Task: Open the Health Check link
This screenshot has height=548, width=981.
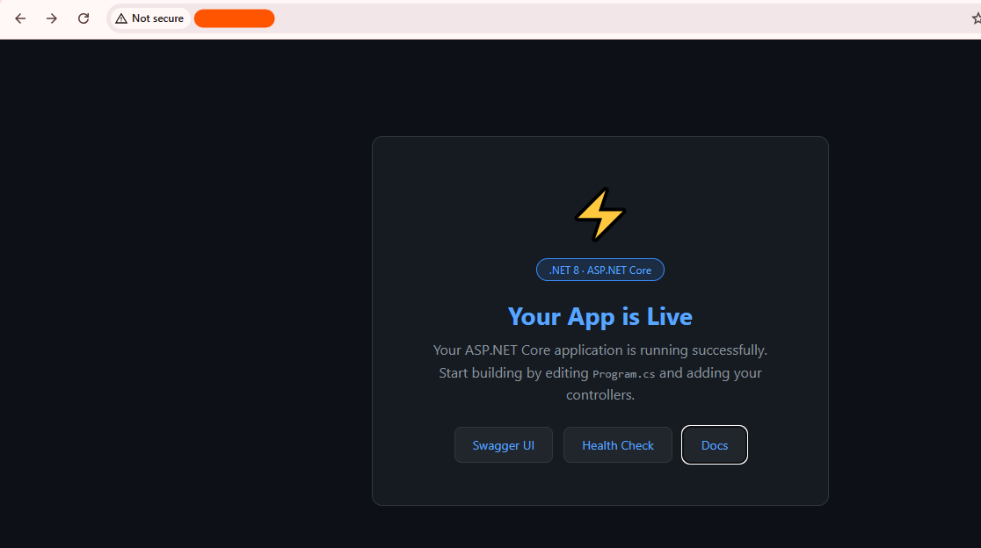Action: pyautogui.click(x=617, y=445)
